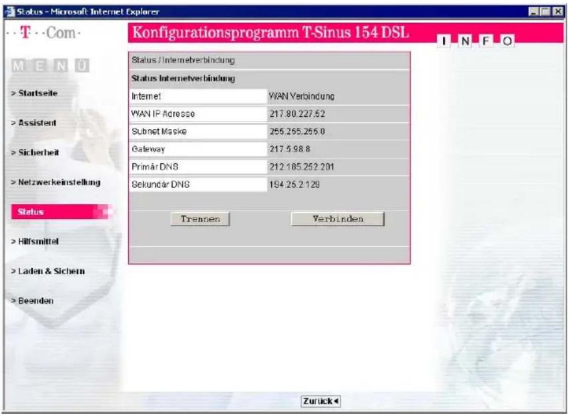Viewport: 568px width, 414px height.
Task: Click the Internet Explorer title bar icon
Action: tap(10, 12)
